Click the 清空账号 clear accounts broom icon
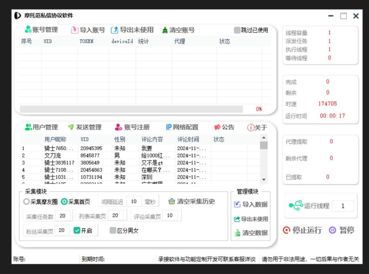 coord(165,30)
